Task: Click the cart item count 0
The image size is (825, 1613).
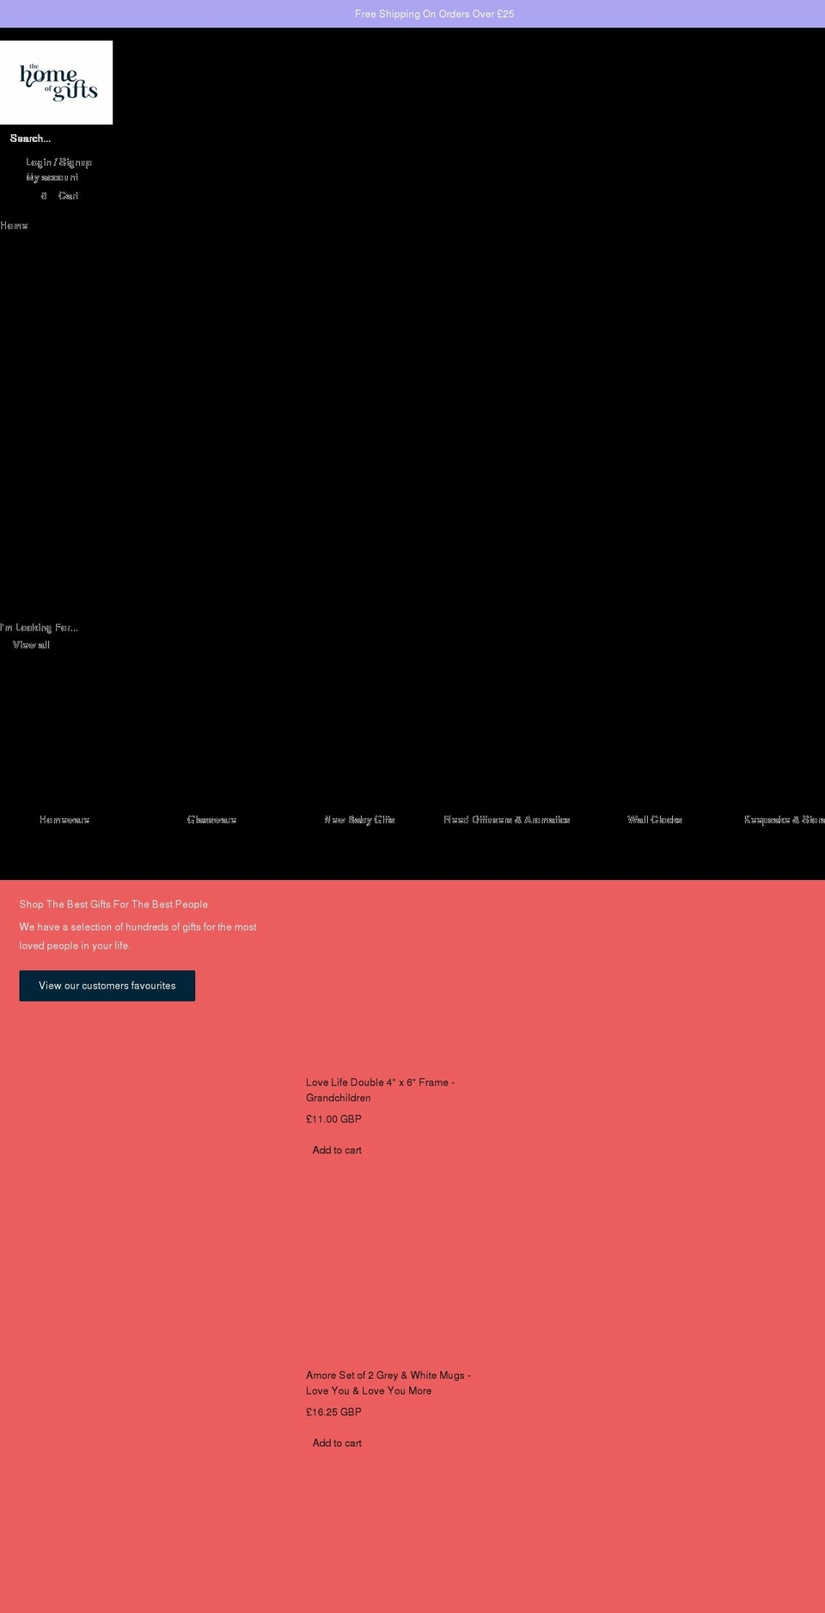Action: [x=44, y=196]
